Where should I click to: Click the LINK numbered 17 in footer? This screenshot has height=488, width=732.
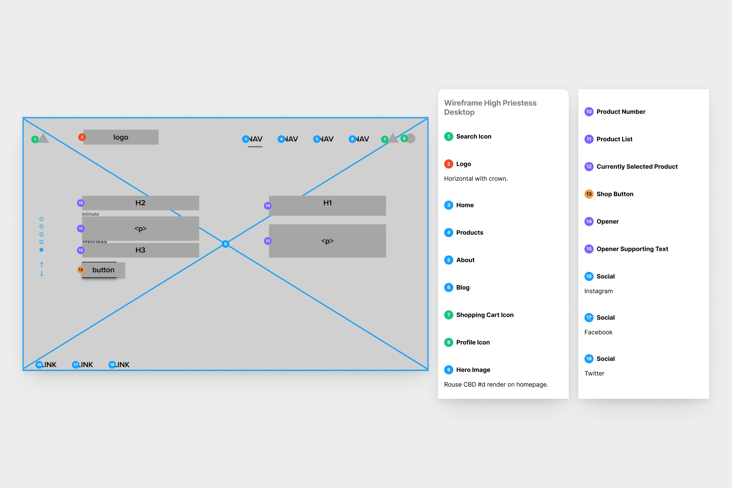[x=85, y=365]
